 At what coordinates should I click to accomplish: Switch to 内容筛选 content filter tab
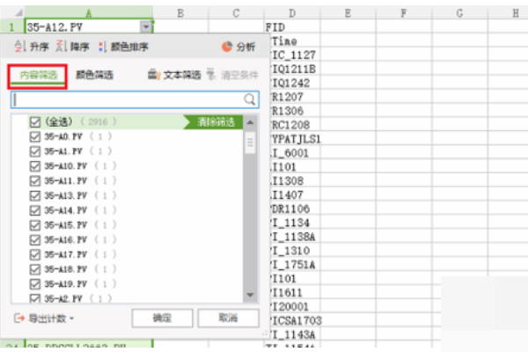click(38, 75)
